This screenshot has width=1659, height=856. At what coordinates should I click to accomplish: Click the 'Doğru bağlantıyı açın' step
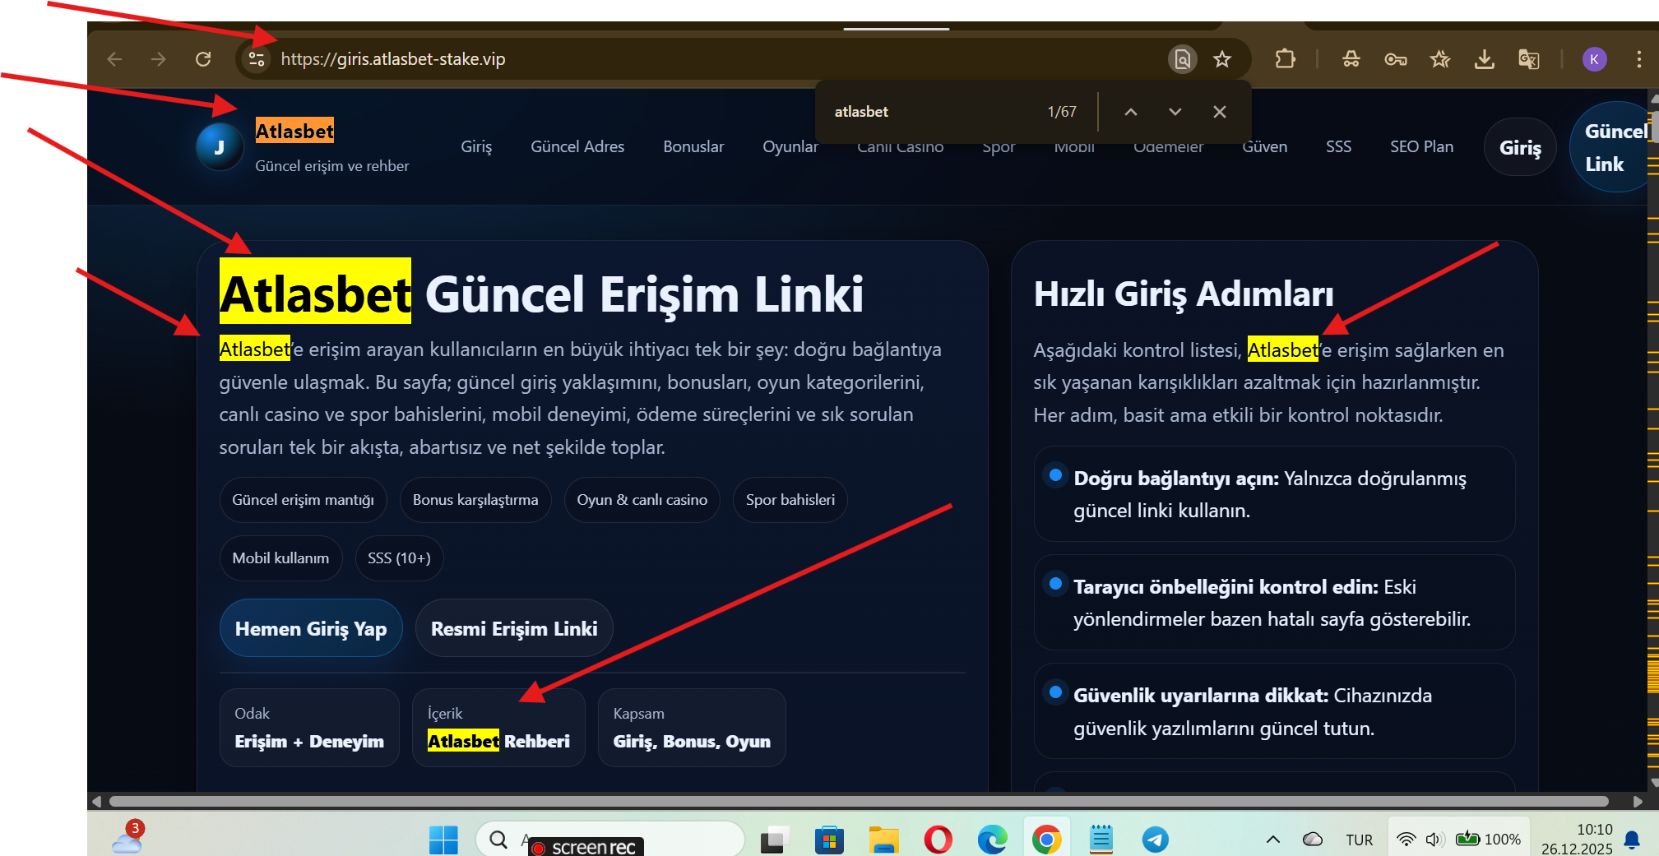click(x=1274, y=494)
